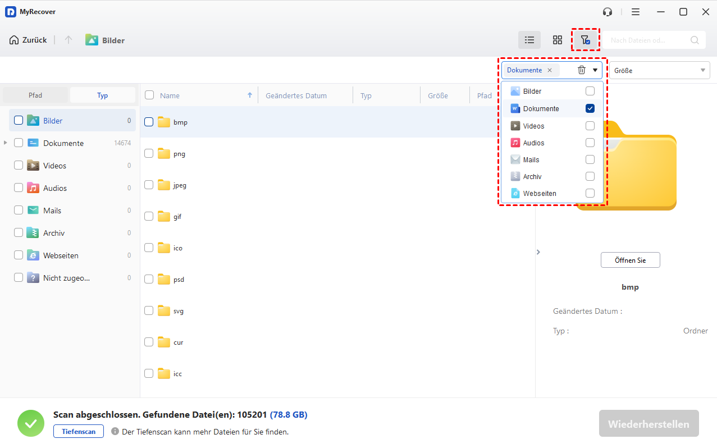Remove the Dokumente filter tag
The height and width of the screenshot is (448, 717).
coord(550,70)
